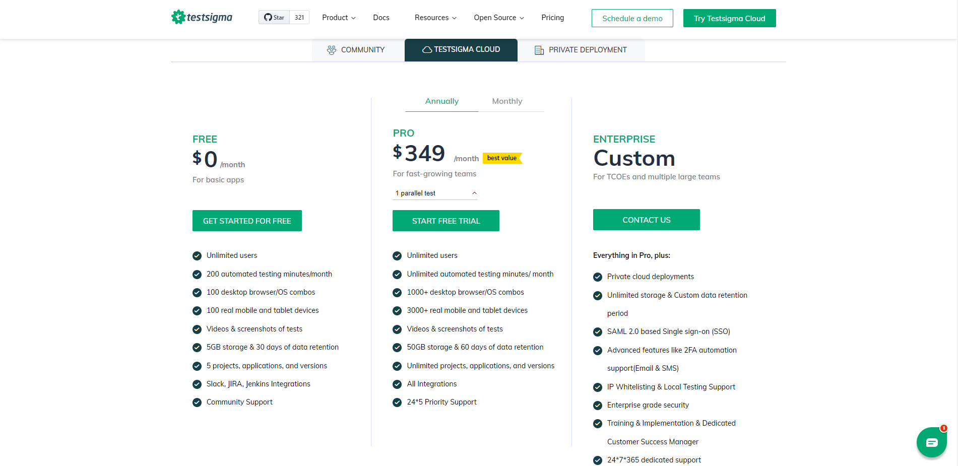The height and width of the screenshot is (466, 958).
Task: Click the GitHub Star button
Action: click(274, 17)
